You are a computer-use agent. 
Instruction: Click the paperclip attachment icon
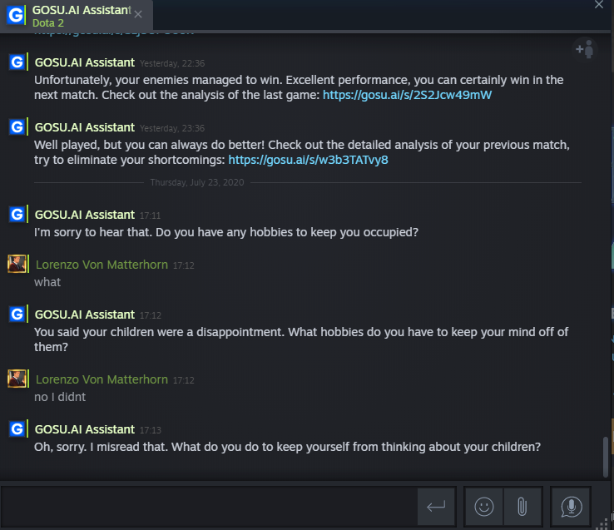coord(522,506)
